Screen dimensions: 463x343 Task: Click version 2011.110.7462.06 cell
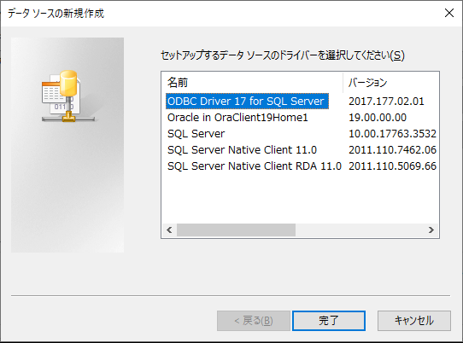pyautogui.click(x=392, y=150)
